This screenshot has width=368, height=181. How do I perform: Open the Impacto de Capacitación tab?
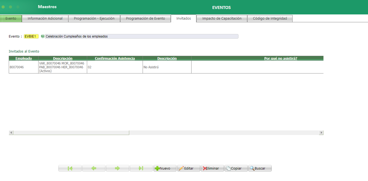coord(222,19)
